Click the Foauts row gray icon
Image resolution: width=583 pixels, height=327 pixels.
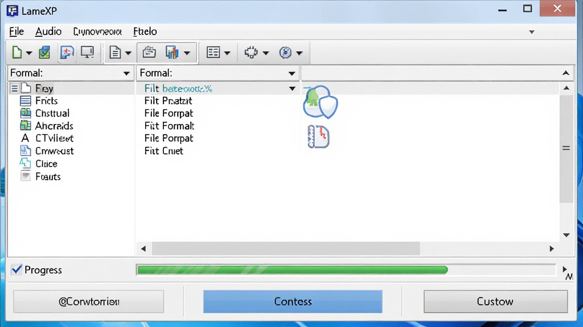point(25,176)
